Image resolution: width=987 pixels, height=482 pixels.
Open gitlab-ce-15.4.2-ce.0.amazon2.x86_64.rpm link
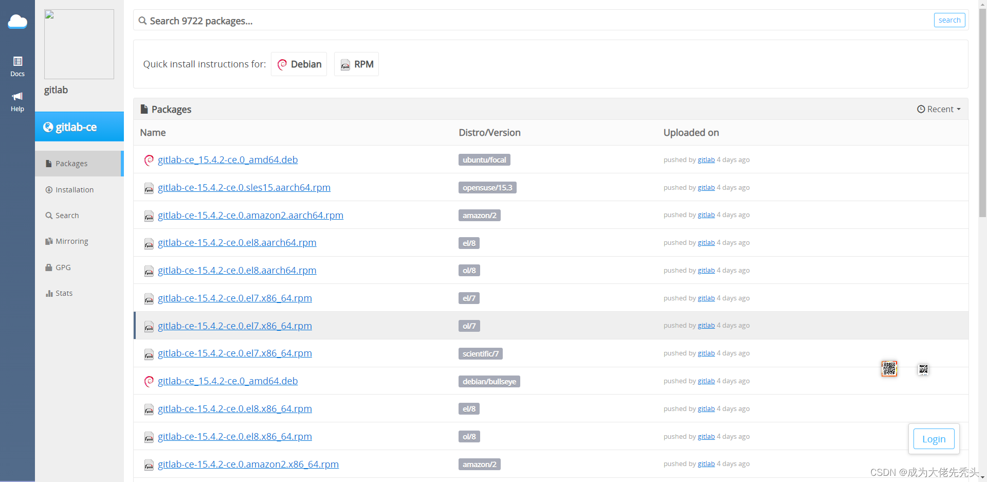click(x=248, y=465)
